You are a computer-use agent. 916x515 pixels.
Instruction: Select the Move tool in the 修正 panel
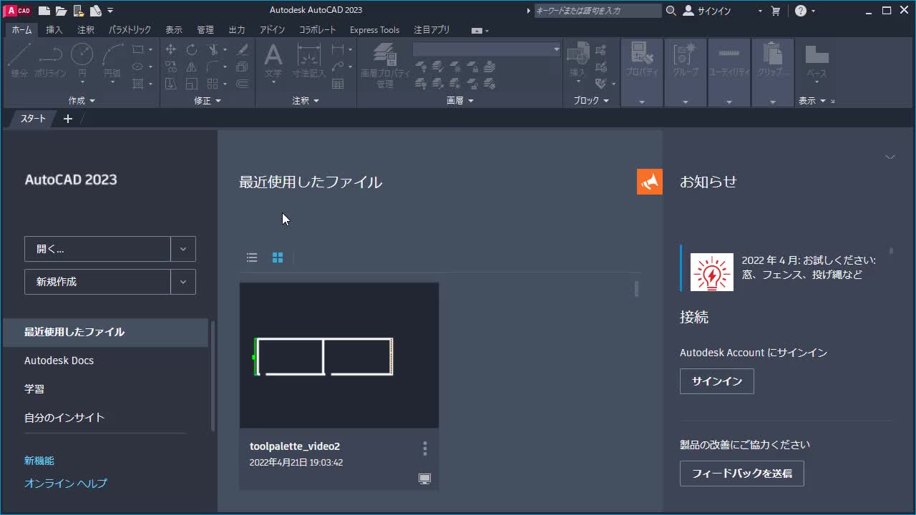[171, 49]
